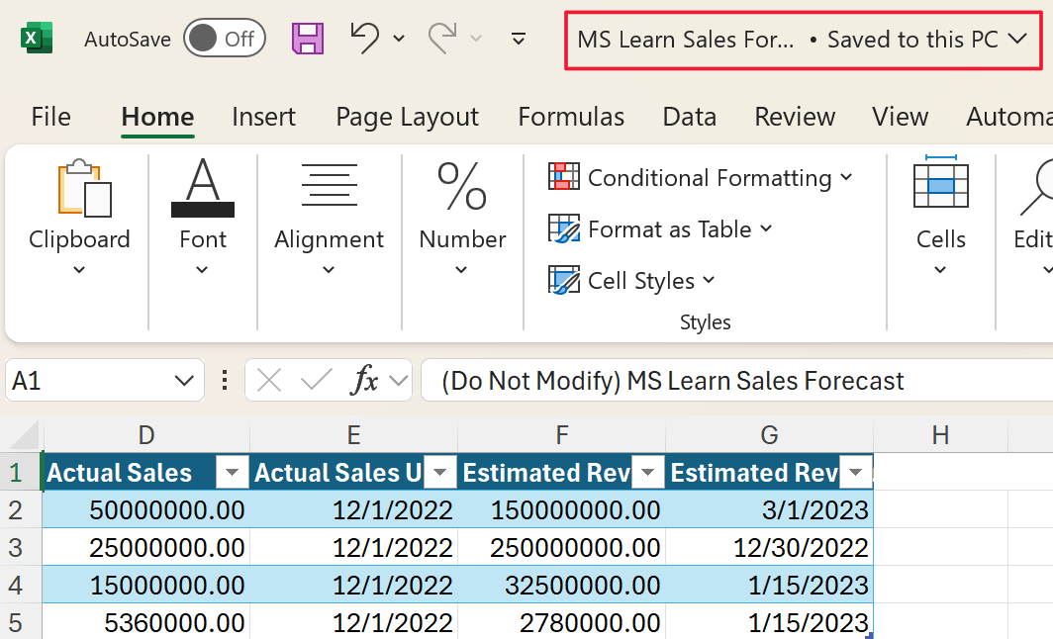Toggle the AutoSave switch

coord(225,39)
